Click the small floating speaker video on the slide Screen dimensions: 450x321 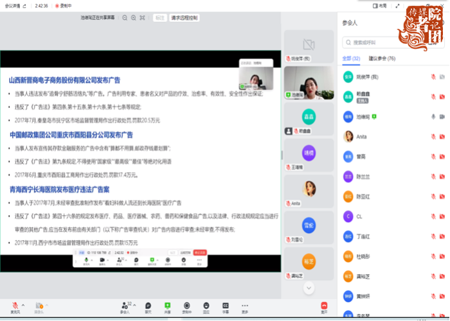(256, 74)
